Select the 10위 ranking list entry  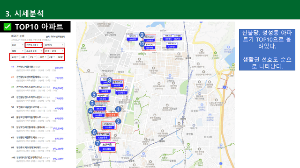click(37, 159)
